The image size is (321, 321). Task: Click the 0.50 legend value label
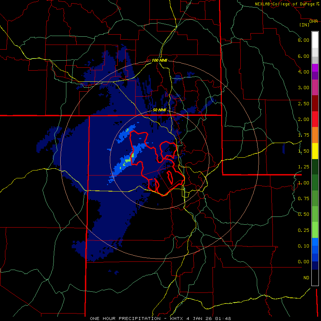coord(304,214)
